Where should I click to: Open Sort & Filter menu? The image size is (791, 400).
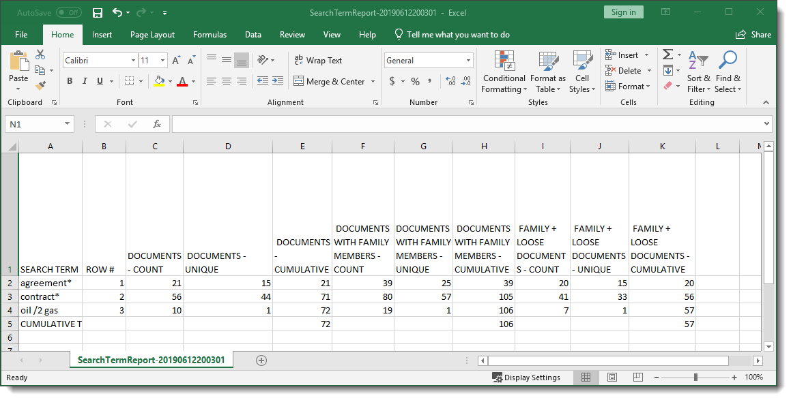pyautogui.click(x=699, y=72)
